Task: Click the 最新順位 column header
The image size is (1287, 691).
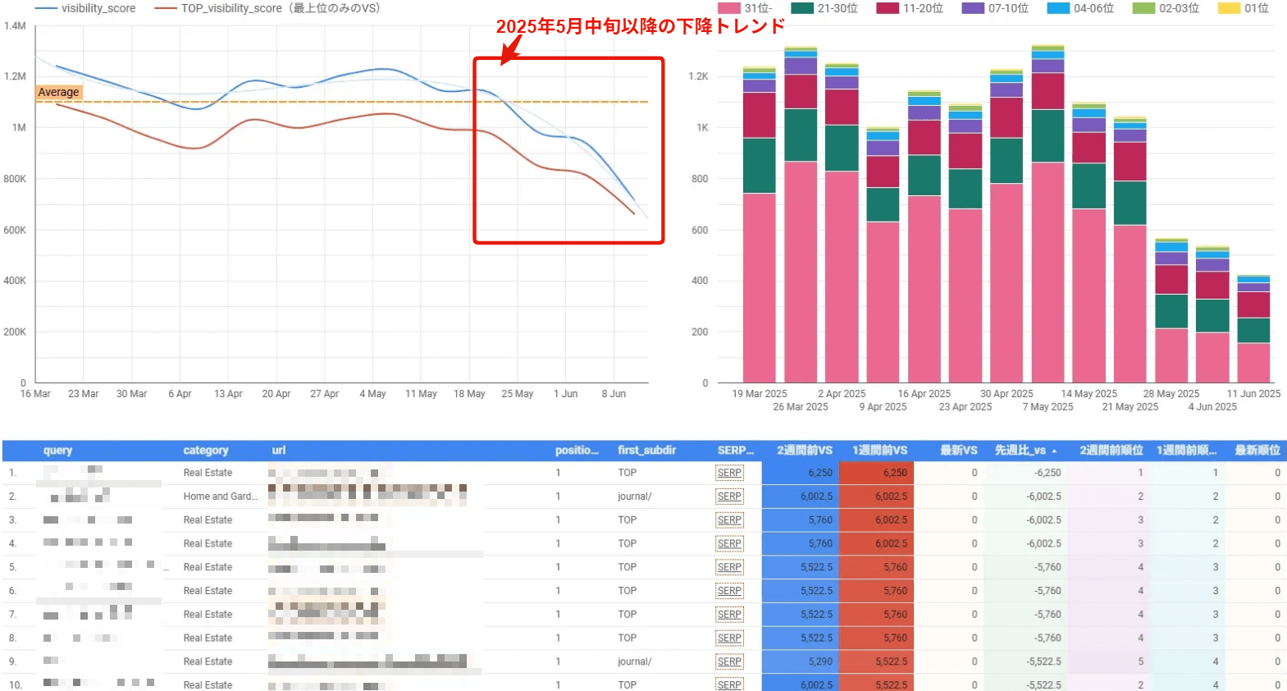Action: tap(1257, 451)
